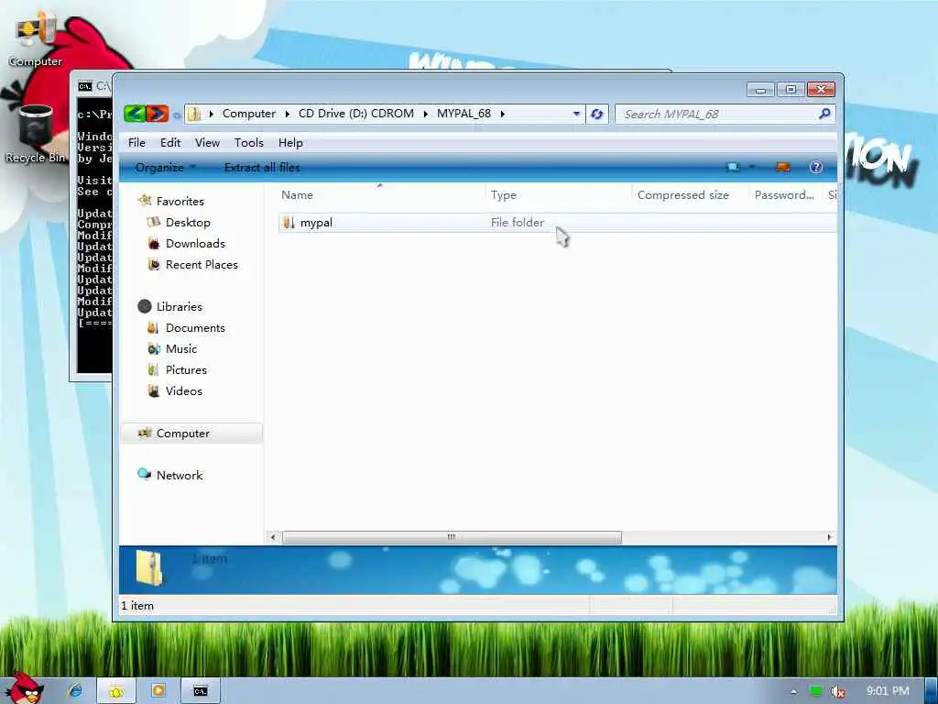Open the recent pages dropdown beside the Forward arrow
This screenshot has height=704, width=938.
pos(177,115)
